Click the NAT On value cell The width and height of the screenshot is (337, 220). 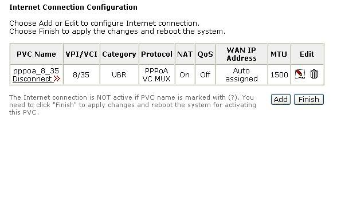click(185, 74)
